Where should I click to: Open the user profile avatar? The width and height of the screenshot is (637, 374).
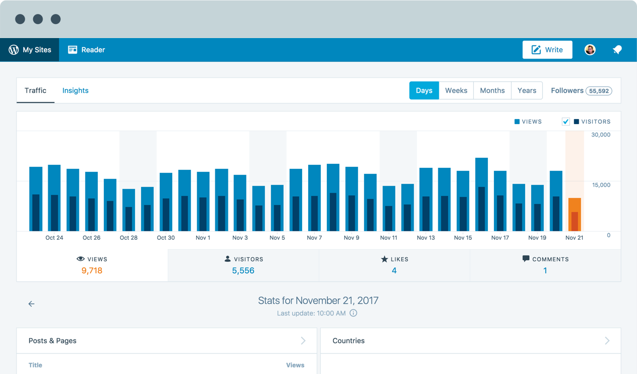[x=590, y=50]
